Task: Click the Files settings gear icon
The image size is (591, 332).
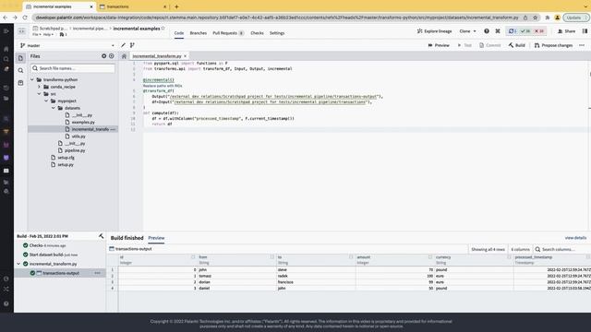Action: point(104,56)
